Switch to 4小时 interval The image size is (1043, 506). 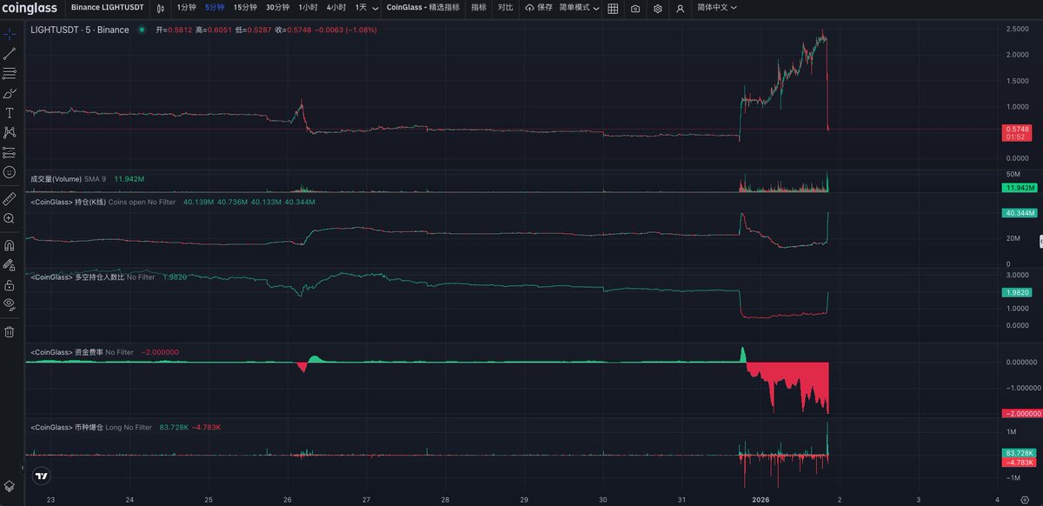[336, 8]
